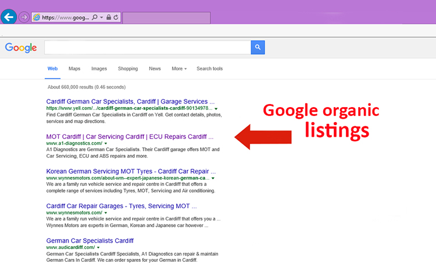436x274 pixels.
Task: Click the address bar search magnifier
Action: (95, 17)
